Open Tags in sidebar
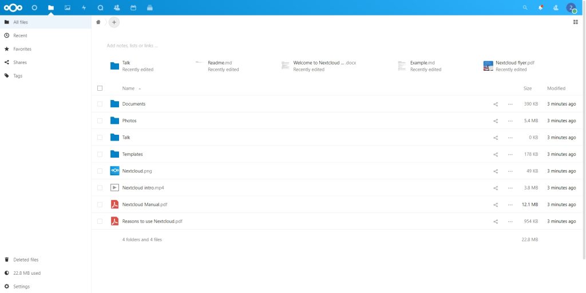Image resolution: width=586 pixels, height=293 pixels. click(46, 76)
